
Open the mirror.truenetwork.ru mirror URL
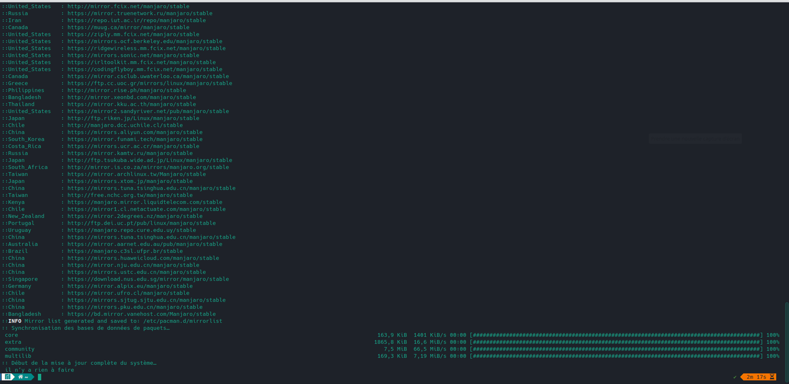click(140, 13)
